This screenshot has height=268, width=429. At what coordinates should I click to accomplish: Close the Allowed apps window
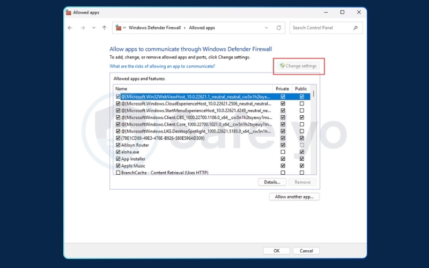click(x=359, y=12)
